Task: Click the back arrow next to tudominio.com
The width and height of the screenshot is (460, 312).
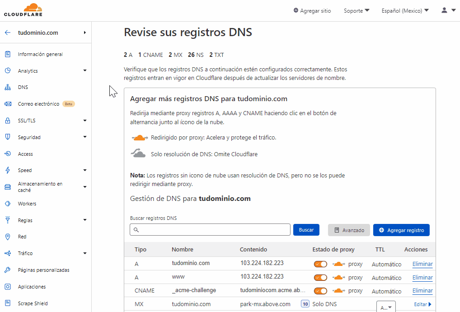Action: [x=8, y=33]
